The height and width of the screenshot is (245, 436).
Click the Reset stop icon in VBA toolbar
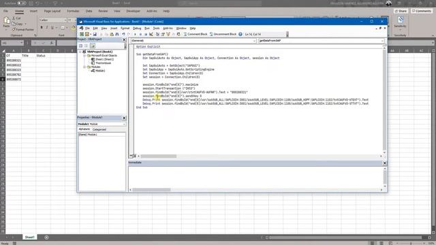coord(146,34)
